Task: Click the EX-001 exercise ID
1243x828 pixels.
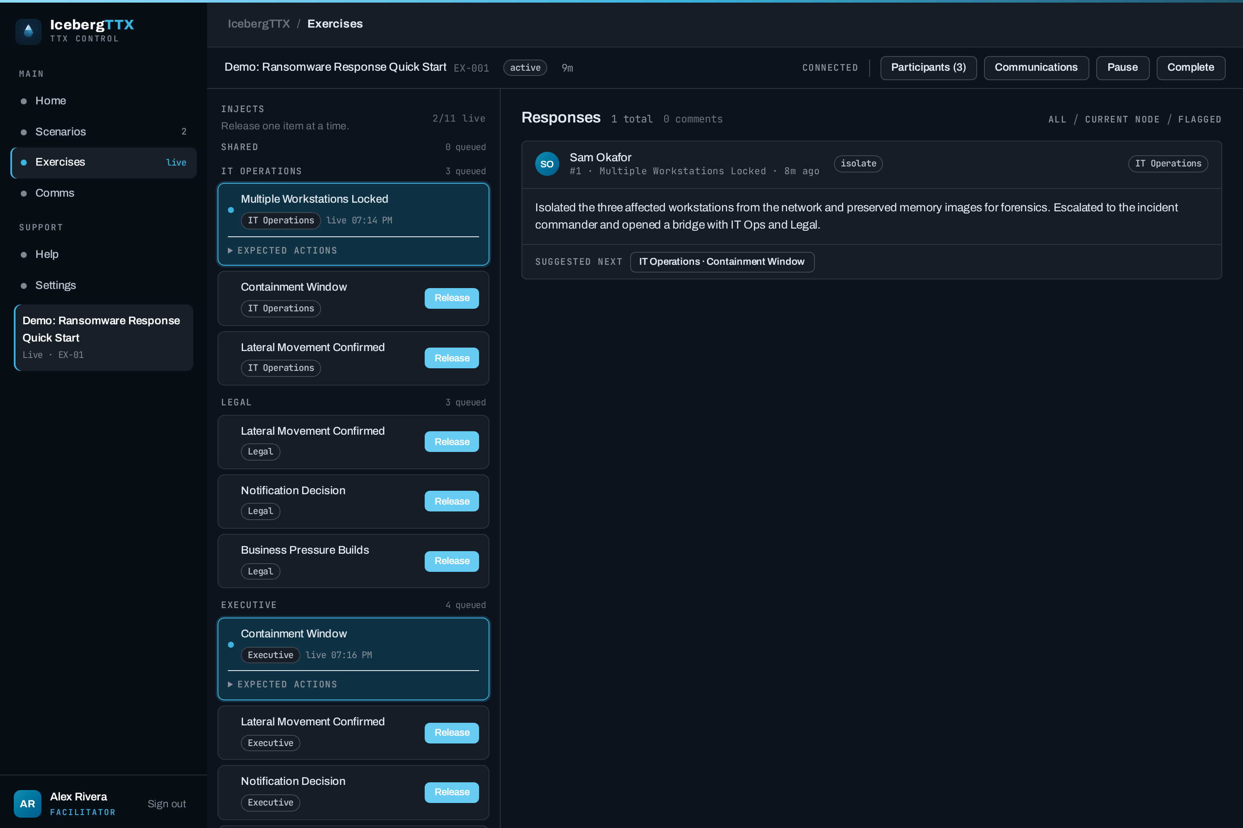Action: tap(471, 68)
